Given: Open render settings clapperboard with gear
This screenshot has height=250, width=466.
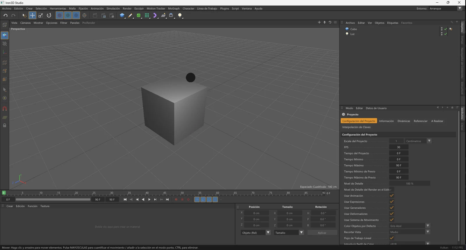Looking at the screenshot, I should point(112,15).
